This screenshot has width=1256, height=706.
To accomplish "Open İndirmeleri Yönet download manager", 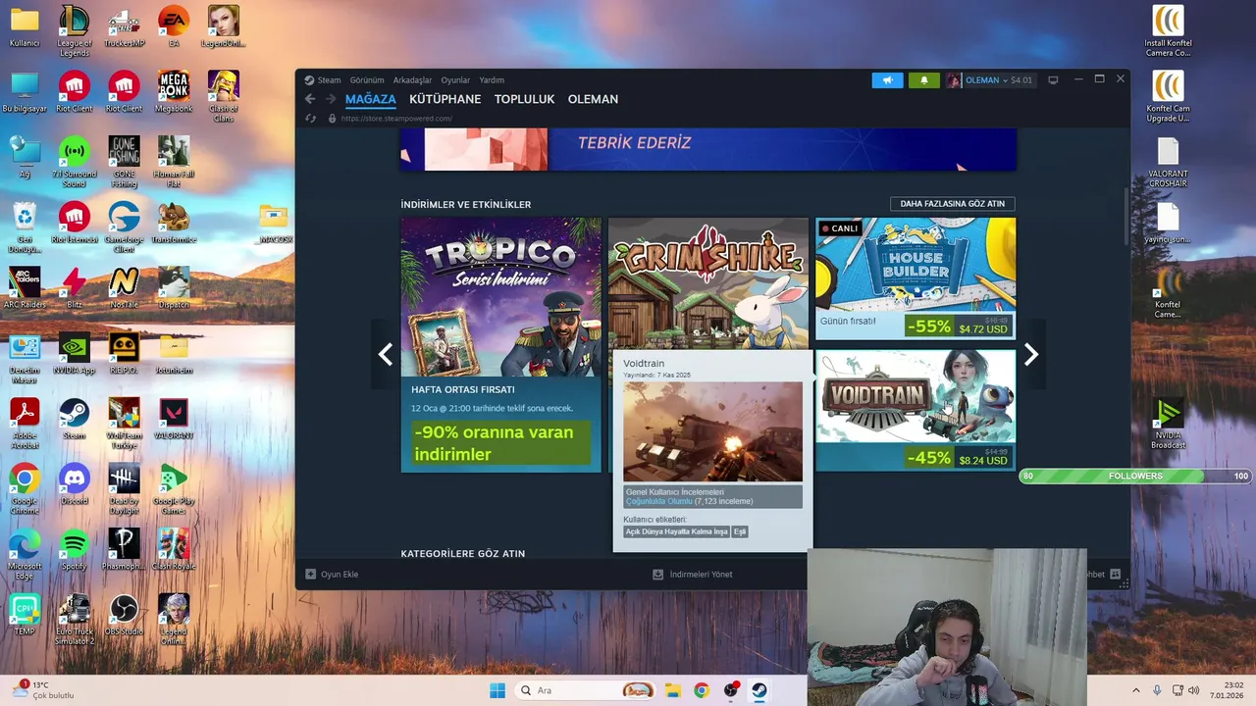I will [x=693, y=575].
